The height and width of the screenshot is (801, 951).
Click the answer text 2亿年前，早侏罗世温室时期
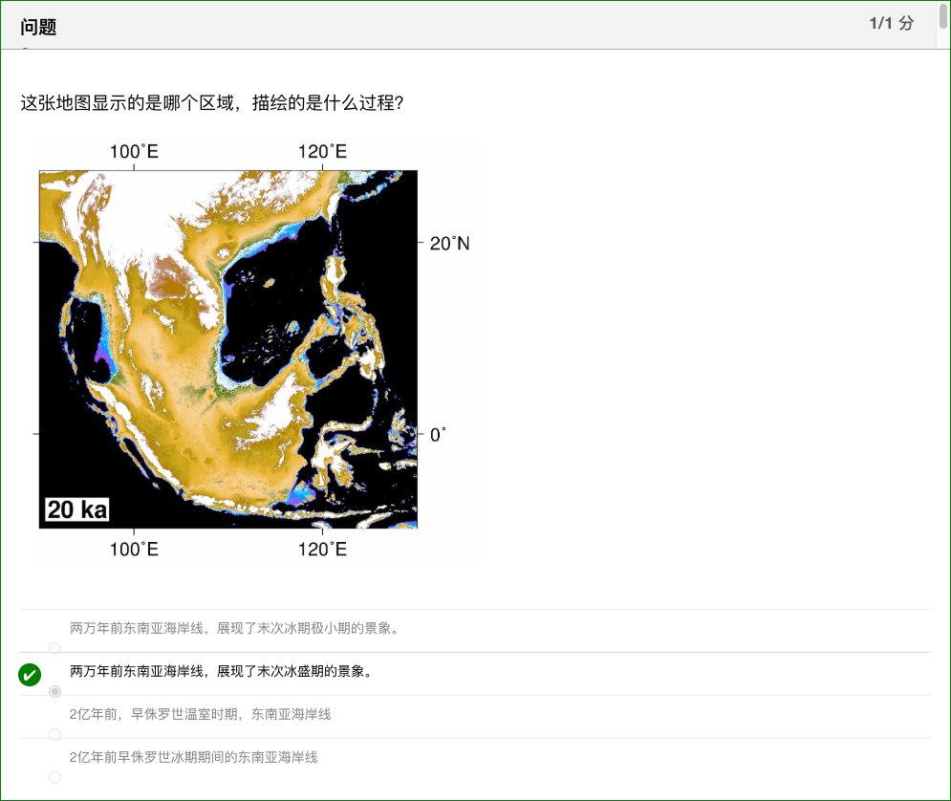click(x=154, y=714)
